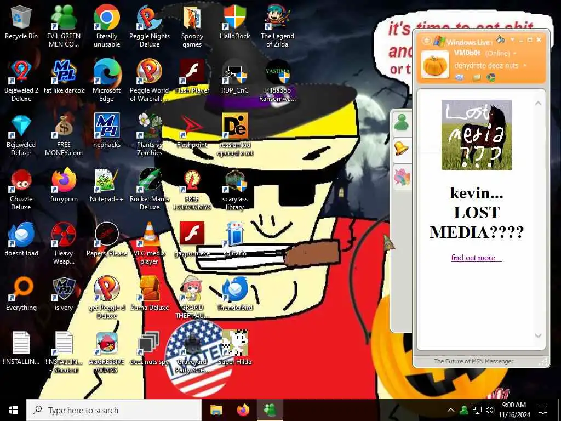Open the notification center button

(x=543, y=410)
